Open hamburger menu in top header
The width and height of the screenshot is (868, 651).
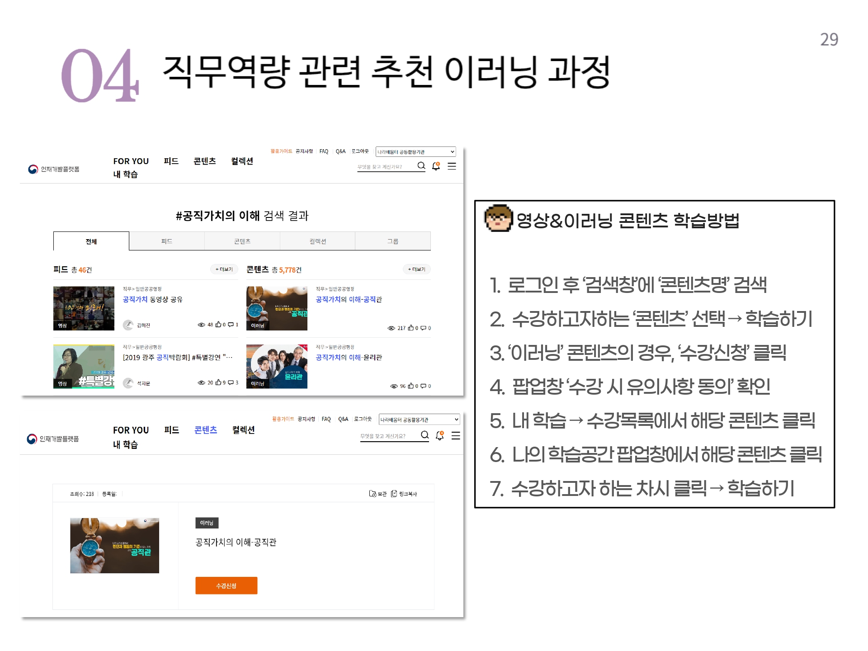pyautogui.click(x=452, y=166)
